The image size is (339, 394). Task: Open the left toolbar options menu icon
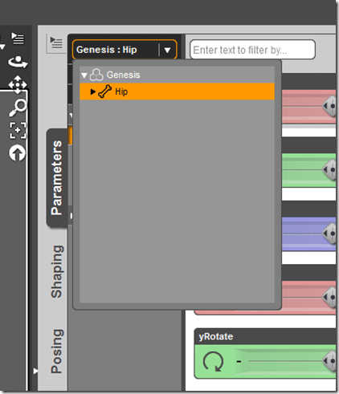(18, 39)
